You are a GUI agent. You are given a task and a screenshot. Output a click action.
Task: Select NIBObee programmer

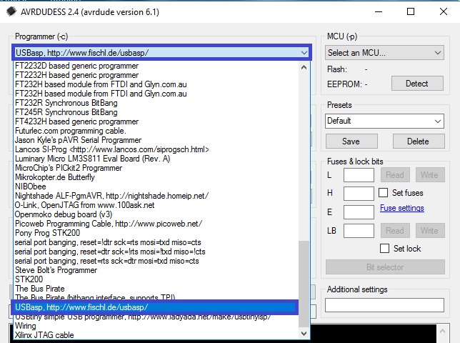click(156, 187)
